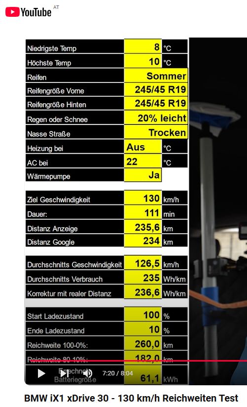
Task: Click the Heizung bei Aus cell
Action: click(x=143, y=147)
